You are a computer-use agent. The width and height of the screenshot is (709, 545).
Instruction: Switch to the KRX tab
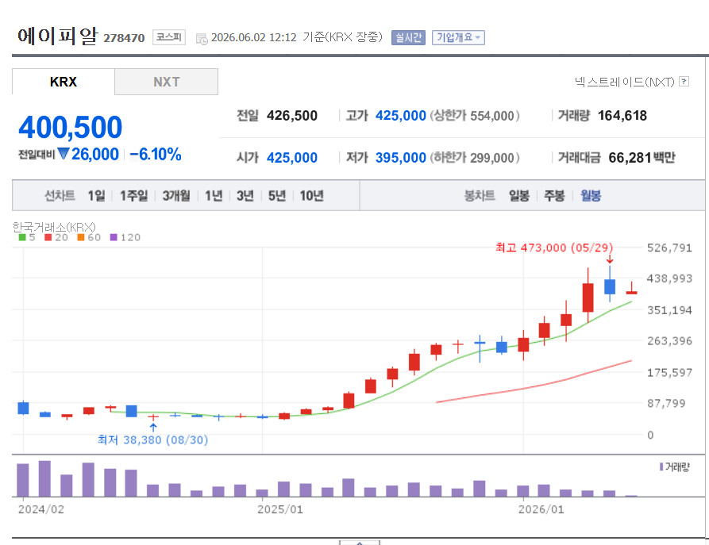[64, 82]
